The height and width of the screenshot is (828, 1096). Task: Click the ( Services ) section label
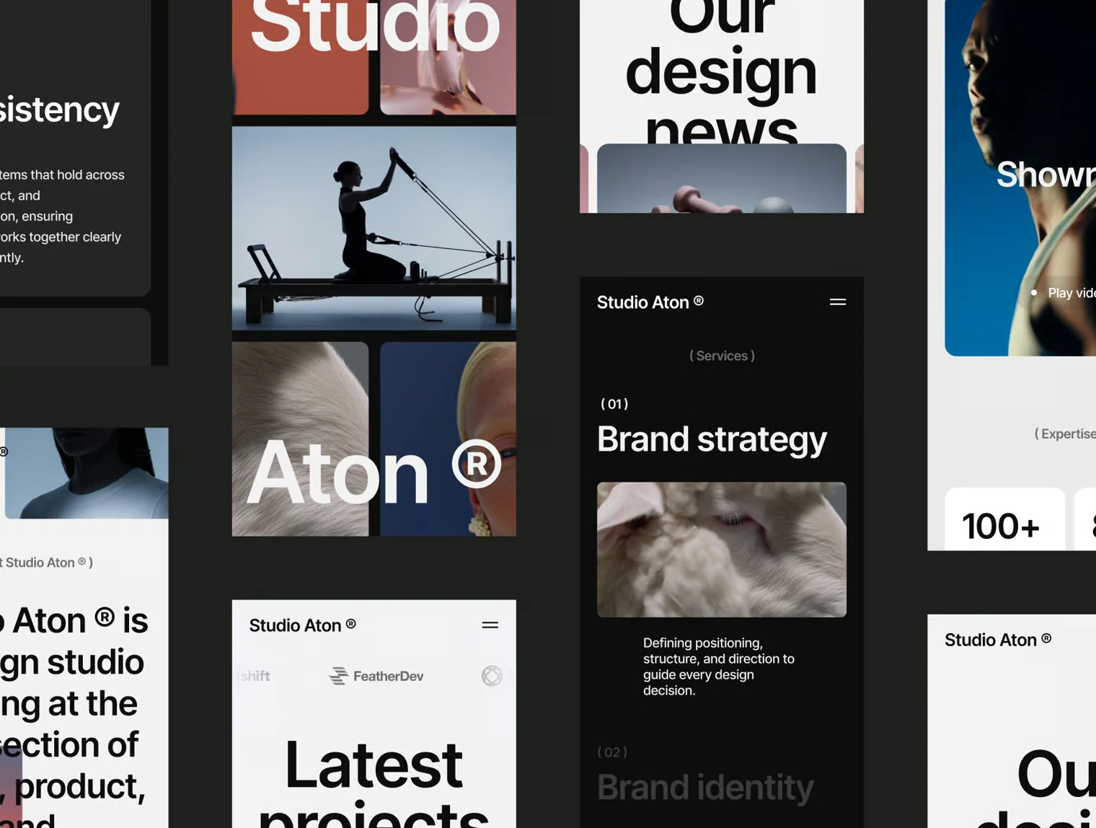(722, 356)
